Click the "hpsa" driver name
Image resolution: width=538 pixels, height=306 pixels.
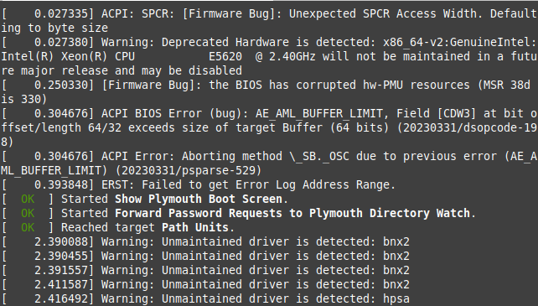[396, 298]
